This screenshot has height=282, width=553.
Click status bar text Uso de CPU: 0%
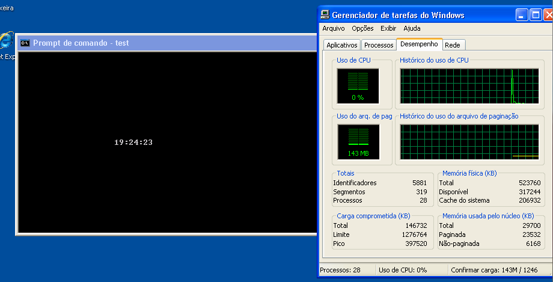(403, 271)
